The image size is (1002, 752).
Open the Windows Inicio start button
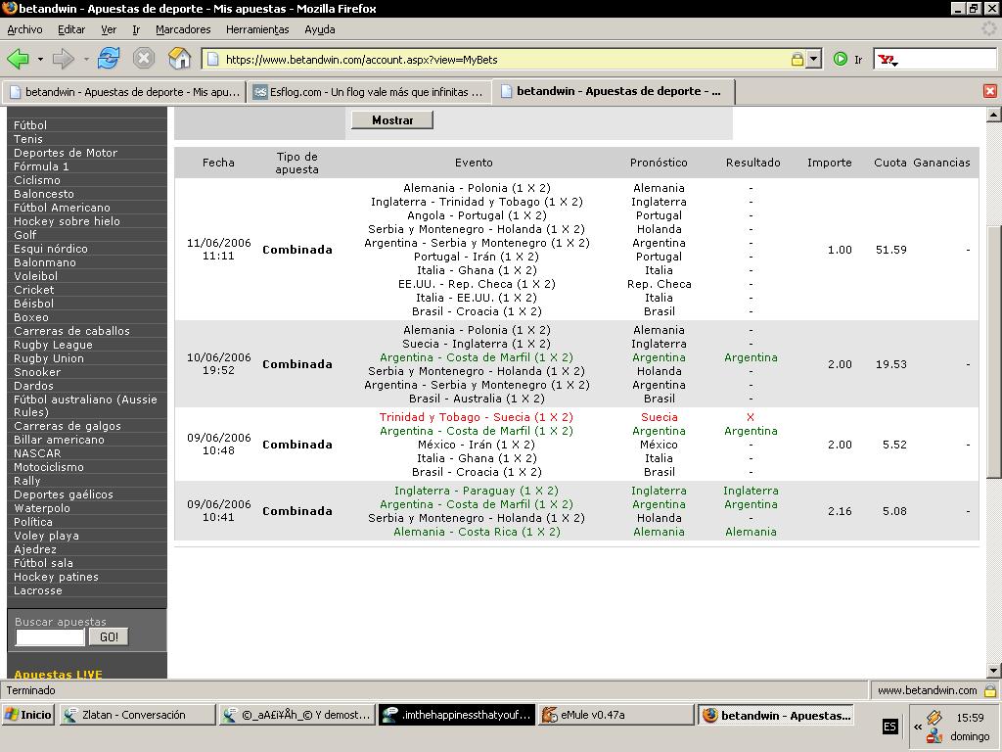pyautogui.click(x=28, y=715)
